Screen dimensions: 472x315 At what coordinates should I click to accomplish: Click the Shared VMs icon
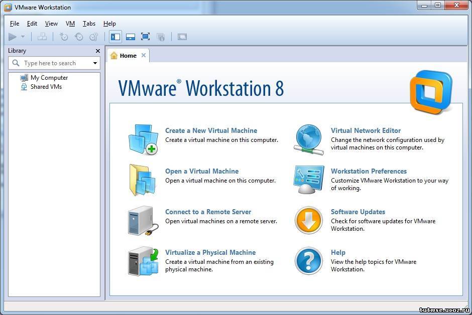point(24,87)
